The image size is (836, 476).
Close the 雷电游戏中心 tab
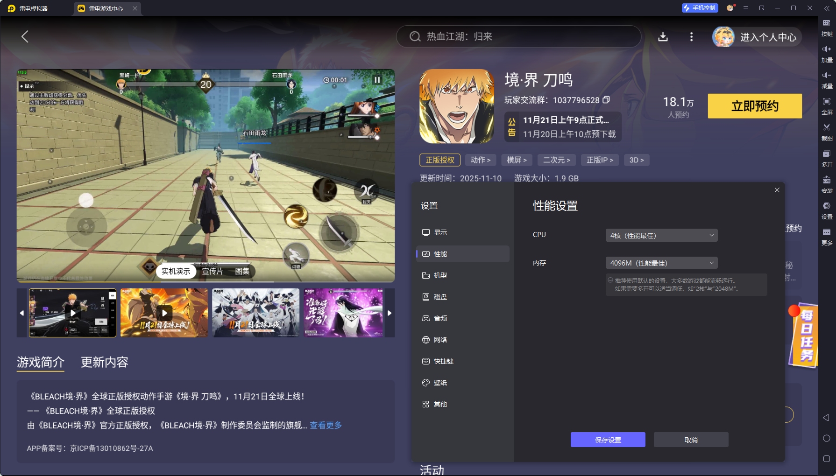[x=135, y=8]
